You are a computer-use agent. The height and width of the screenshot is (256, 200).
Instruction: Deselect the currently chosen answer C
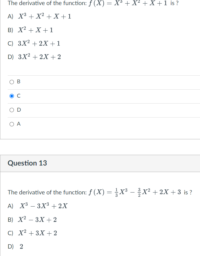[12, 96]
